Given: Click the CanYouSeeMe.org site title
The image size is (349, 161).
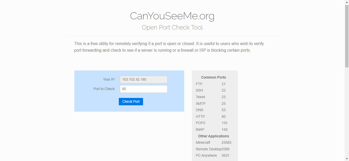Looking at the screenshot, I should [x=172, y=16].
